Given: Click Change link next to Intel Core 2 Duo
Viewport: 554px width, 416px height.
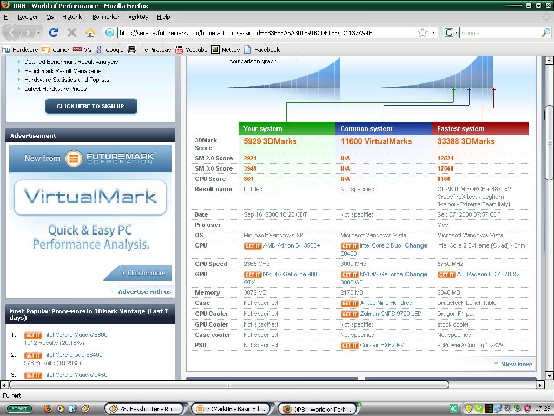Looking at the screenshot, I should pos(416,245).
